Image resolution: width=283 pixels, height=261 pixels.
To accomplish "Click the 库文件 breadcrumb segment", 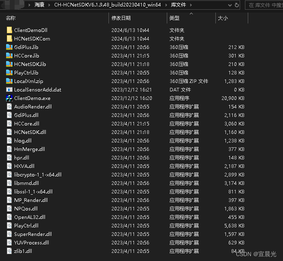I will click(179, 5).
